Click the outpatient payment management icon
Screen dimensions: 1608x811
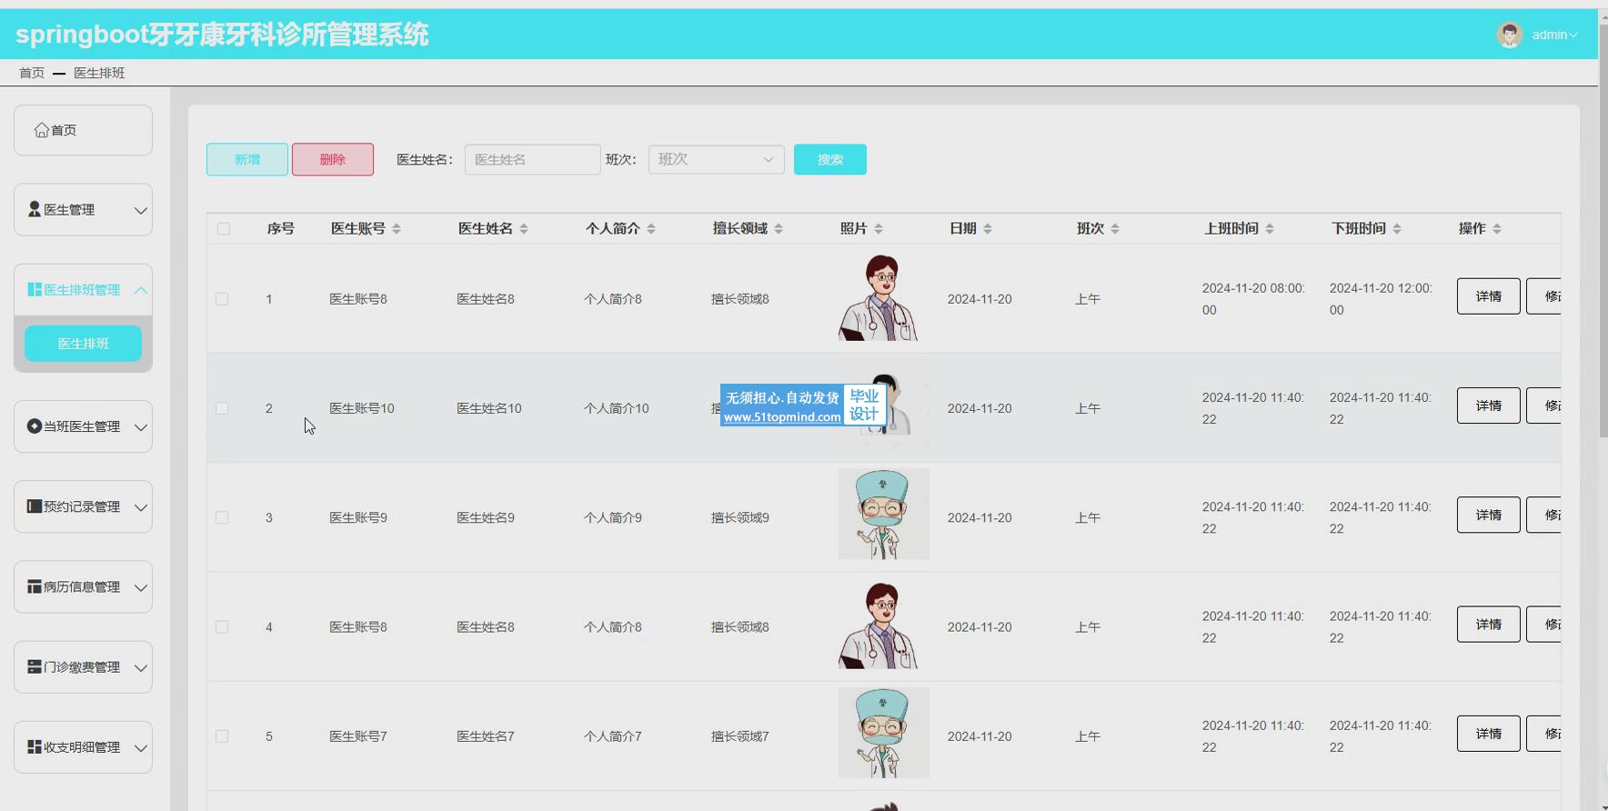pos(35,666)
